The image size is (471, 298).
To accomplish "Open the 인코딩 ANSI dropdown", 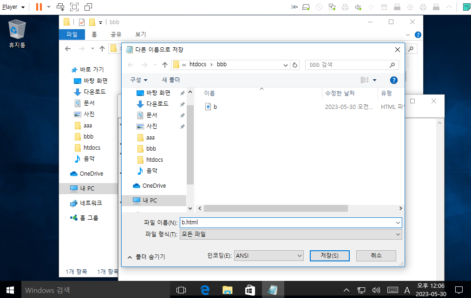I will 268,256.
